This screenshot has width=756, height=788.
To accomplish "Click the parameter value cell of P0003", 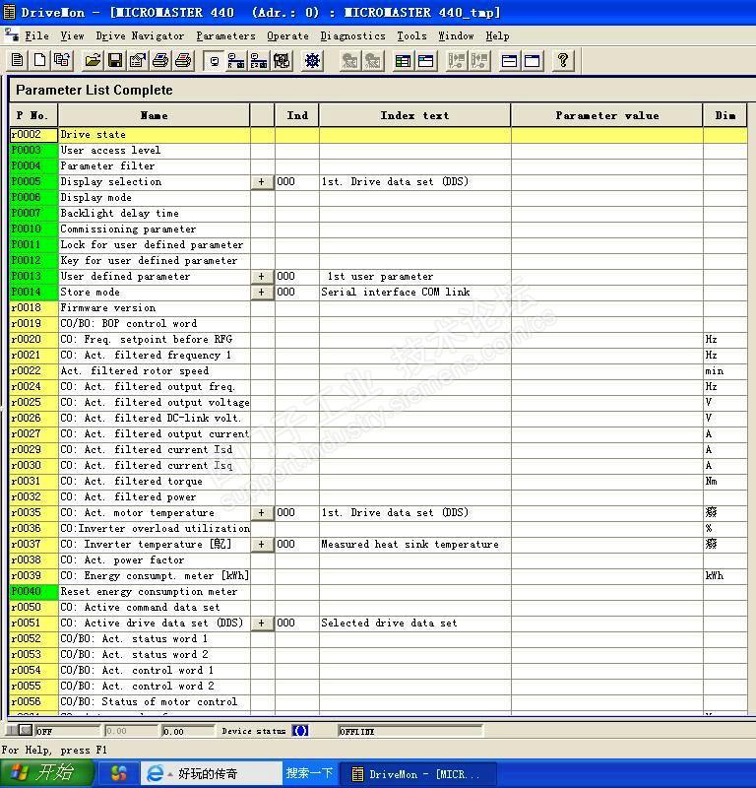I will [x=606, y=151].
